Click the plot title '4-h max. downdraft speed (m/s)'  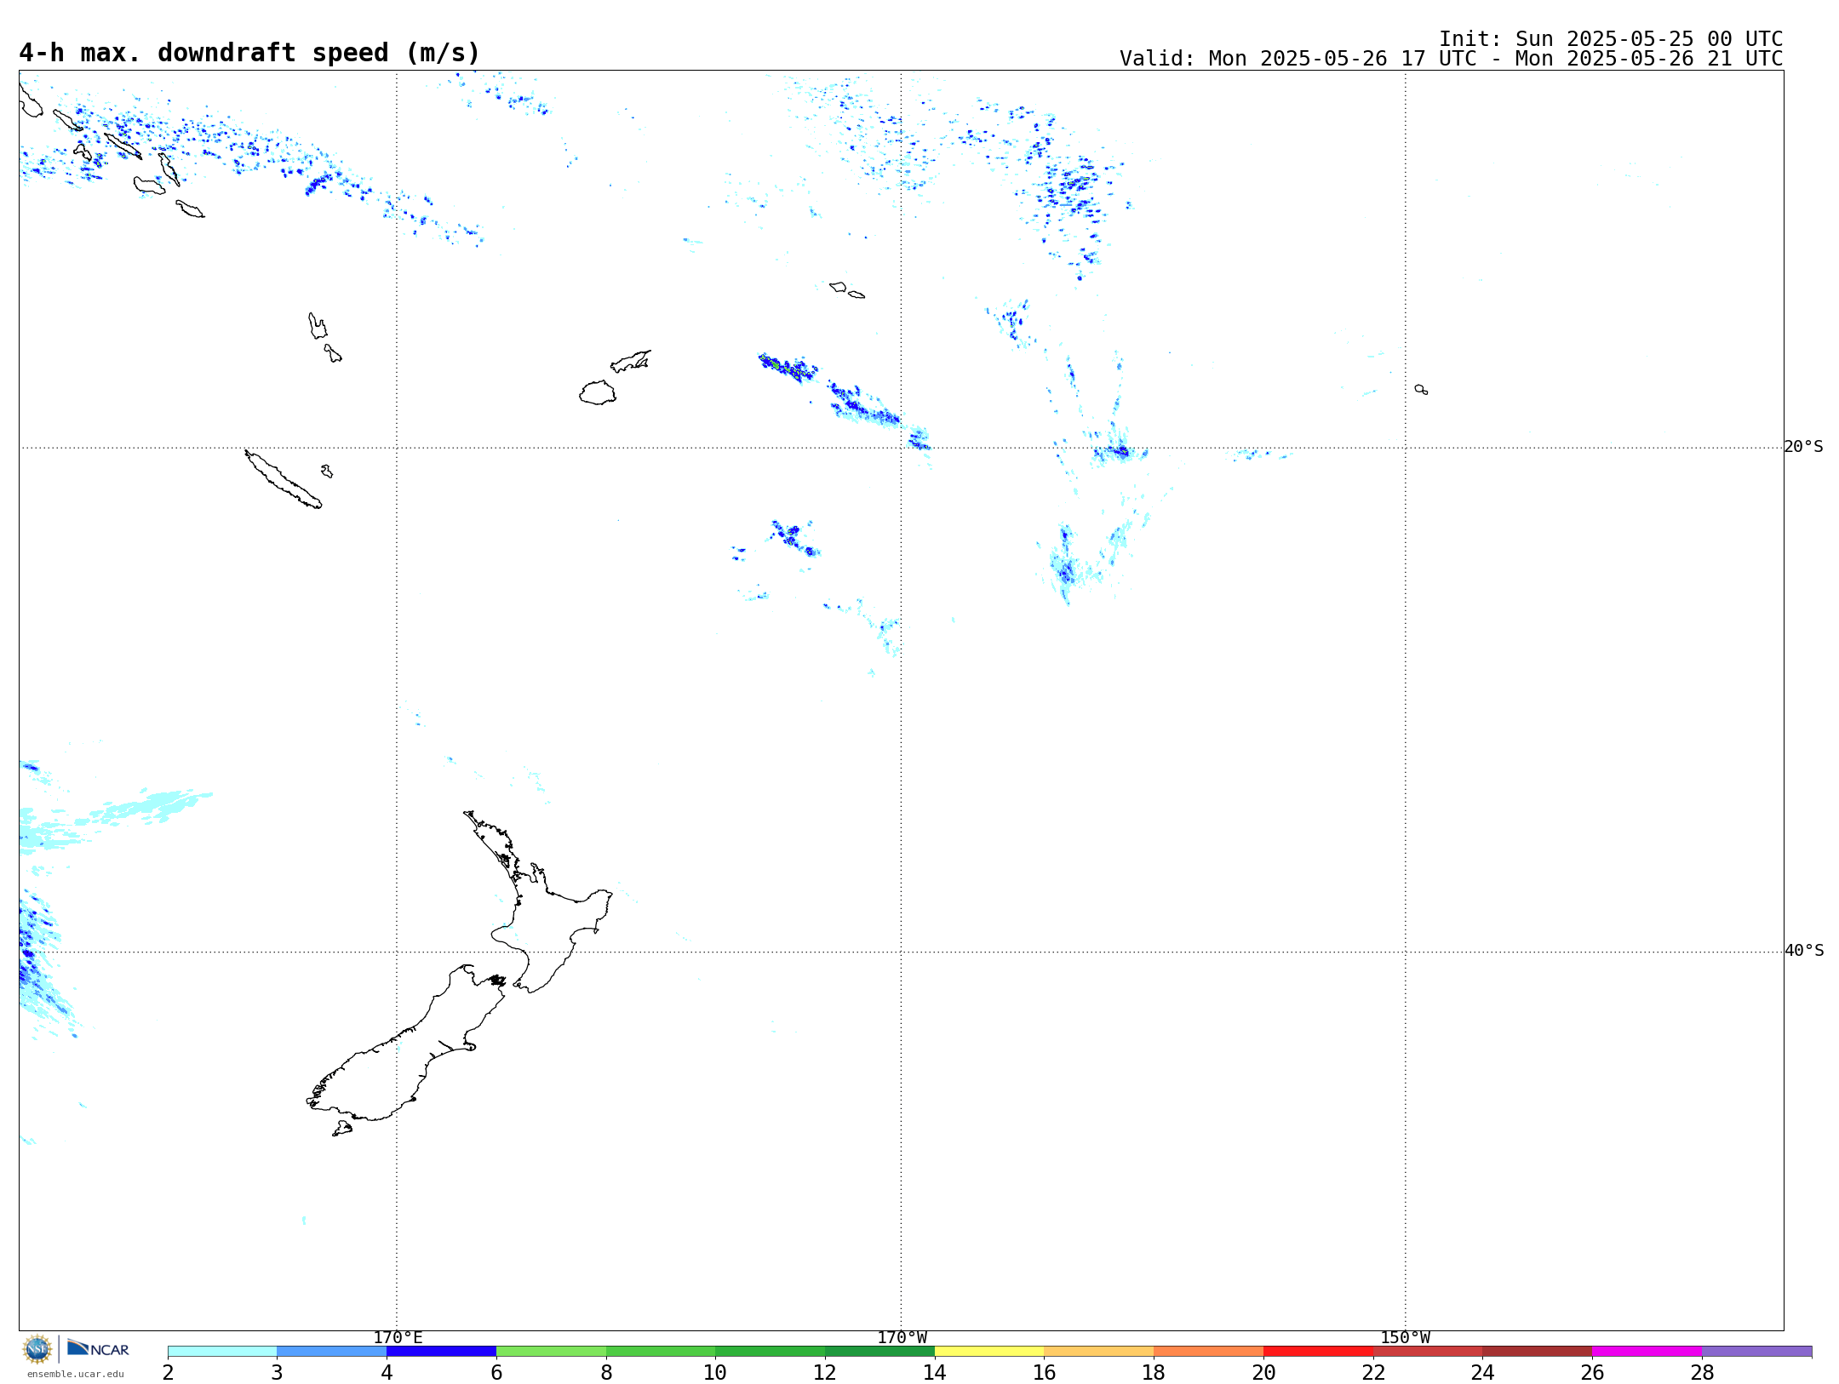point(249,53)
